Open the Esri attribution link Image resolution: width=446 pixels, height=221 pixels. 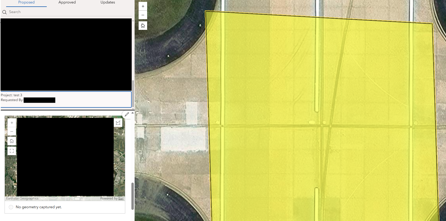[x=121, y=198]
